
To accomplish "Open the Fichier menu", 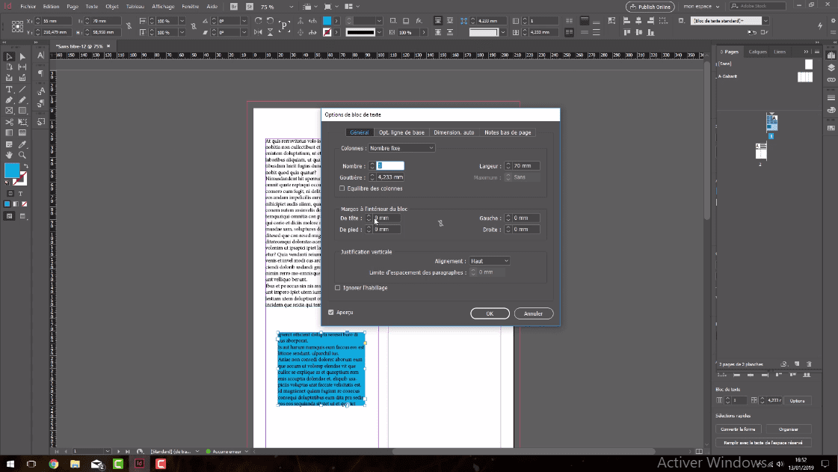I will point(29,5).
